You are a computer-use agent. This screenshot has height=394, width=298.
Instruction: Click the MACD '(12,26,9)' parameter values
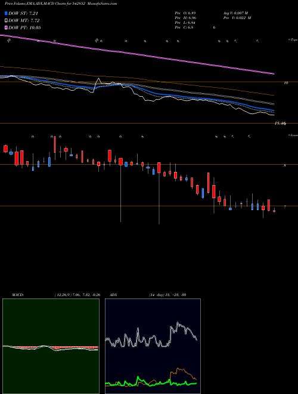coord(77,295)
